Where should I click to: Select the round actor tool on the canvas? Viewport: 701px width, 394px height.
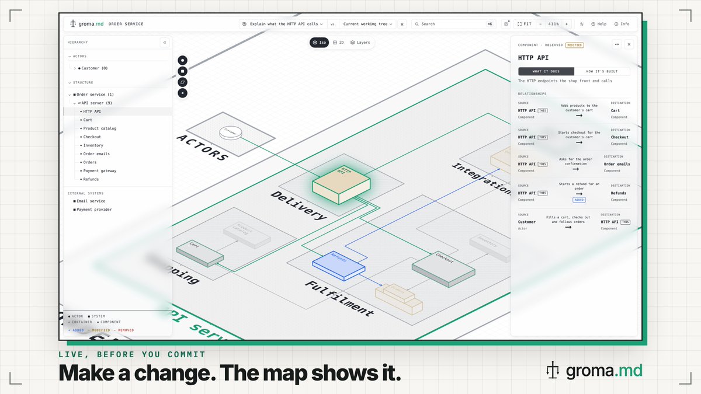point(183,60)
